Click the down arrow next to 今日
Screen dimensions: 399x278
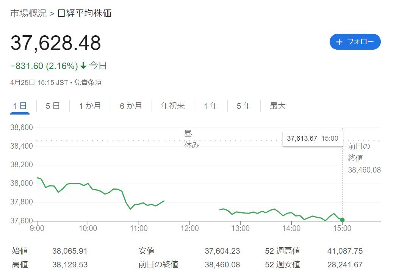83,66
